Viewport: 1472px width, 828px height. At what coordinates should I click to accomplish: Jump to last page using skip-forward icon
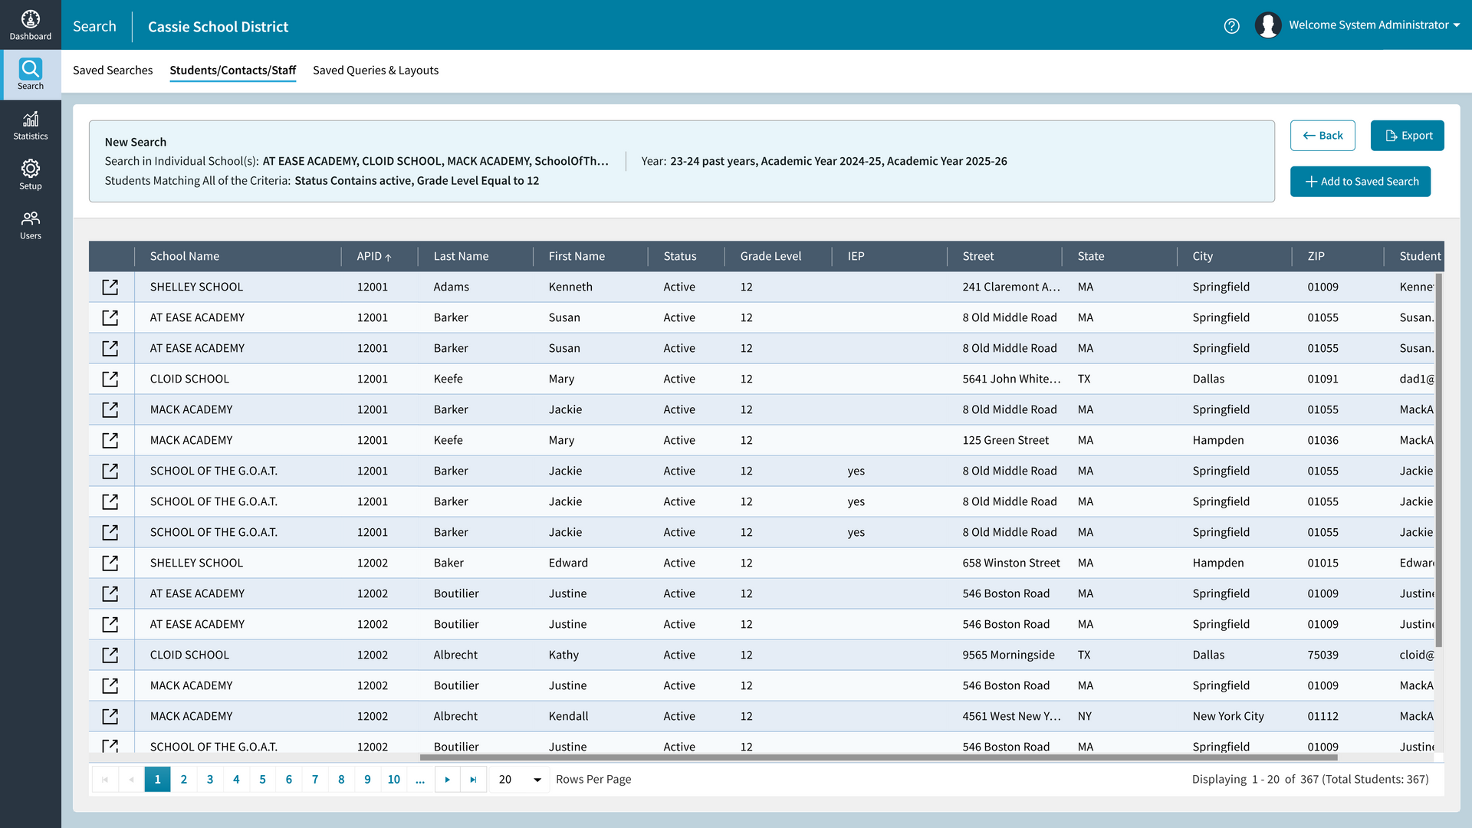pos(473,779)
